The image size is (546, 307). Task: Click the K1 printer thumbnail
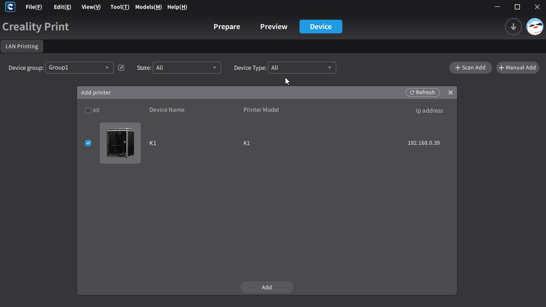(x=120, y=143)
